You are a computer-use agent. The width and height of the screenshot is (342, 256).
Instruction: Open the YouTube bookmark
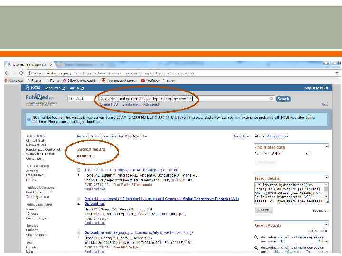150,81
